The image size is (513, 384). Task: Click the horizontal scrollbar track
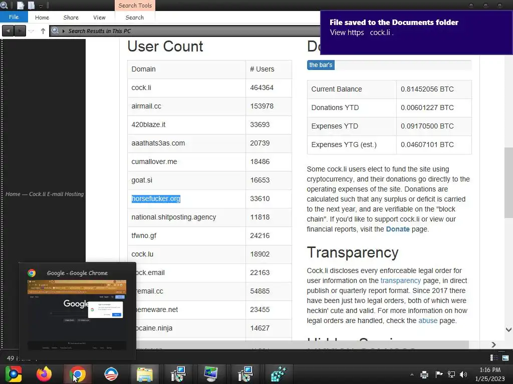(x=303, y=344)
